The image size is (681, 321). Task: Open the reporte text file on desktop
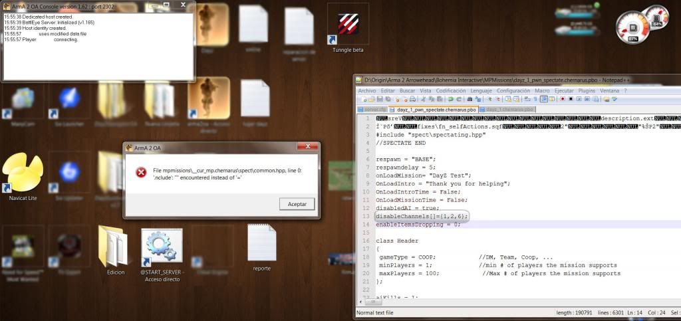(x=261, y=248)
